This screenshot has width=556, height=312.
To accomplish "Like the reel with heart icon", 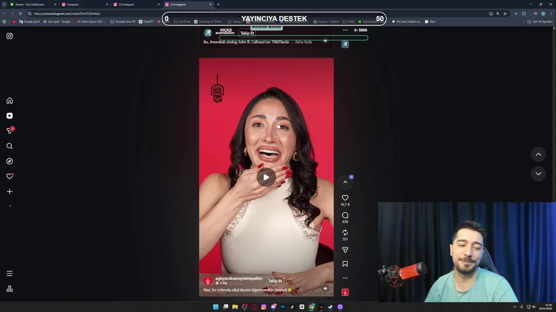I will pos(345,198).
